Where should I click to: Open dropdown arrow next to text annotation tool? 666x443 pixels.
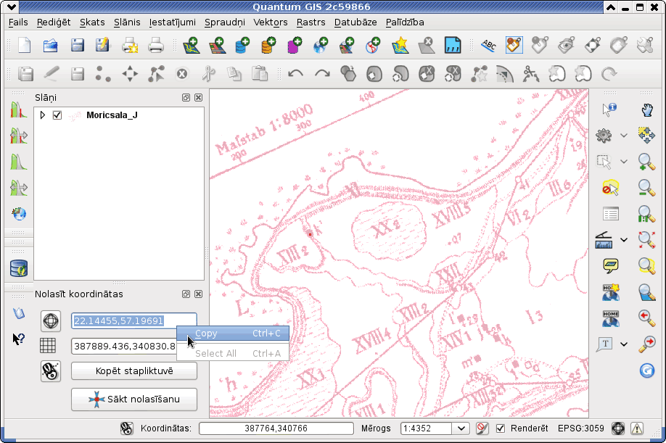click(x=623, y=344)
